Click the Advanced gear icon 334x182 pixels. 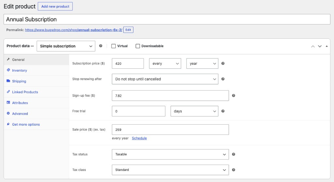pyautogui.click(x=8, y=113)
